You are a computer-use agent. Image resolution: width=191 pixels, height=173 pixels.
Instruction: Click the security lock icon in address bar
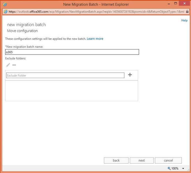(187, 12)
